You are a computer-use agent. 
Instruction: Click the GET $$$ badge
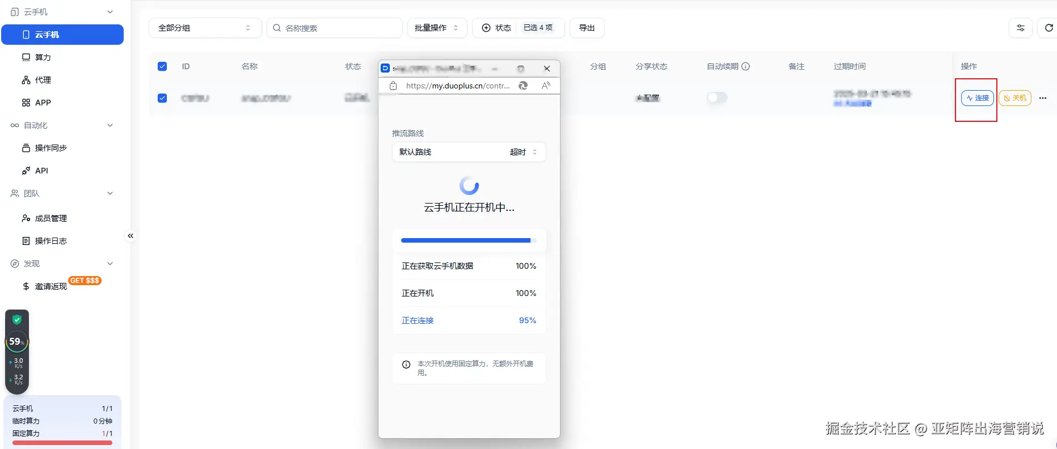click(85, 281)
